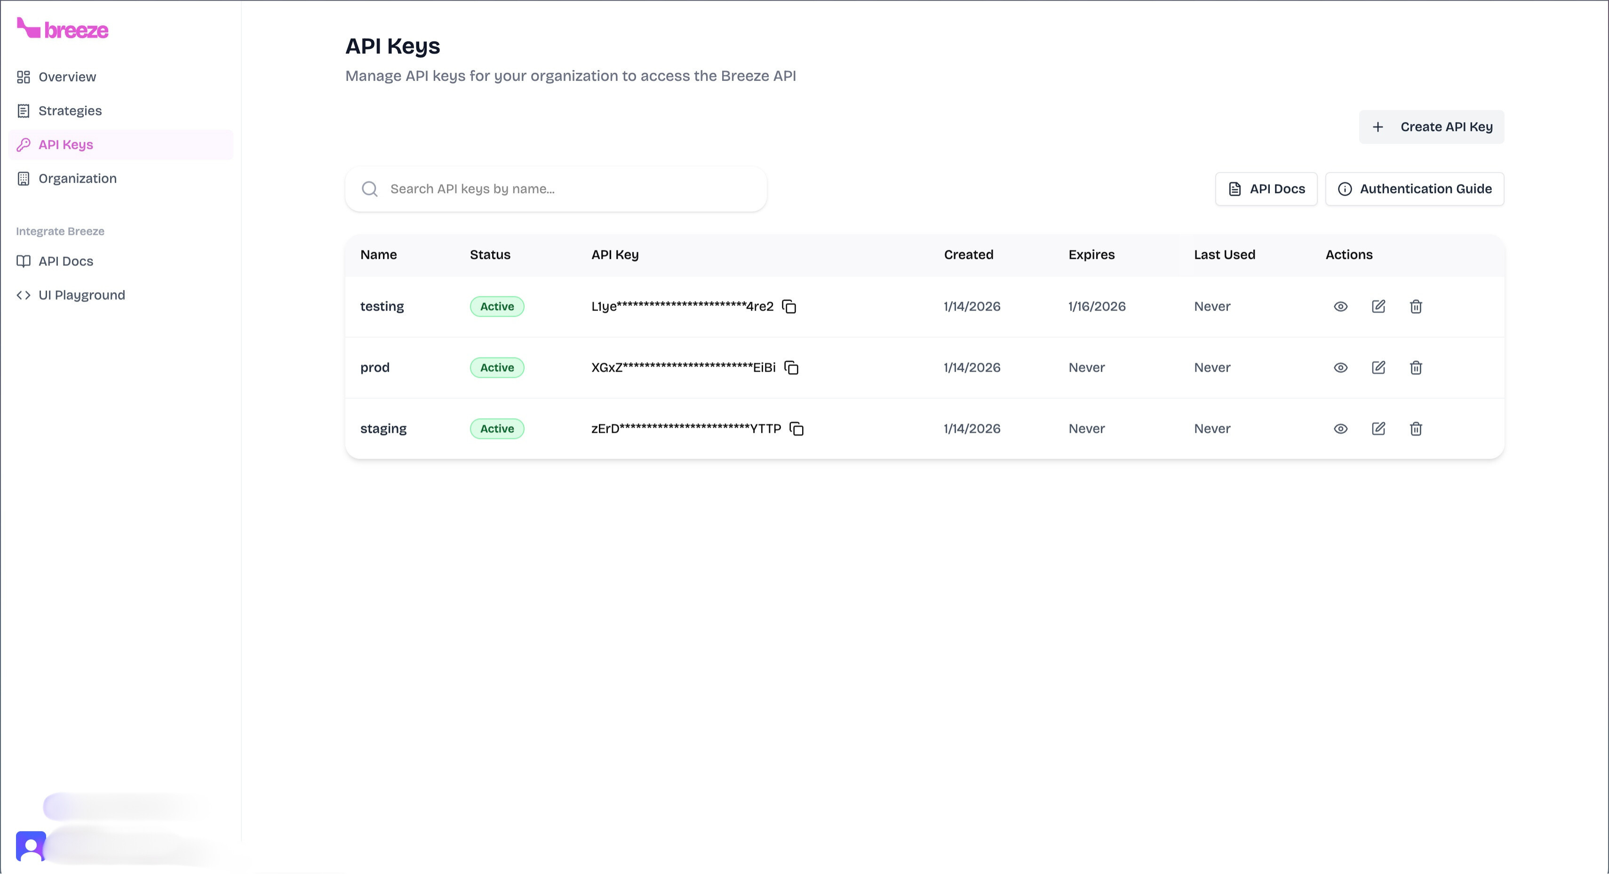Unhide the staging API key
Image resolution: width=1609 pixels, height=874 pixels.
1340,429
